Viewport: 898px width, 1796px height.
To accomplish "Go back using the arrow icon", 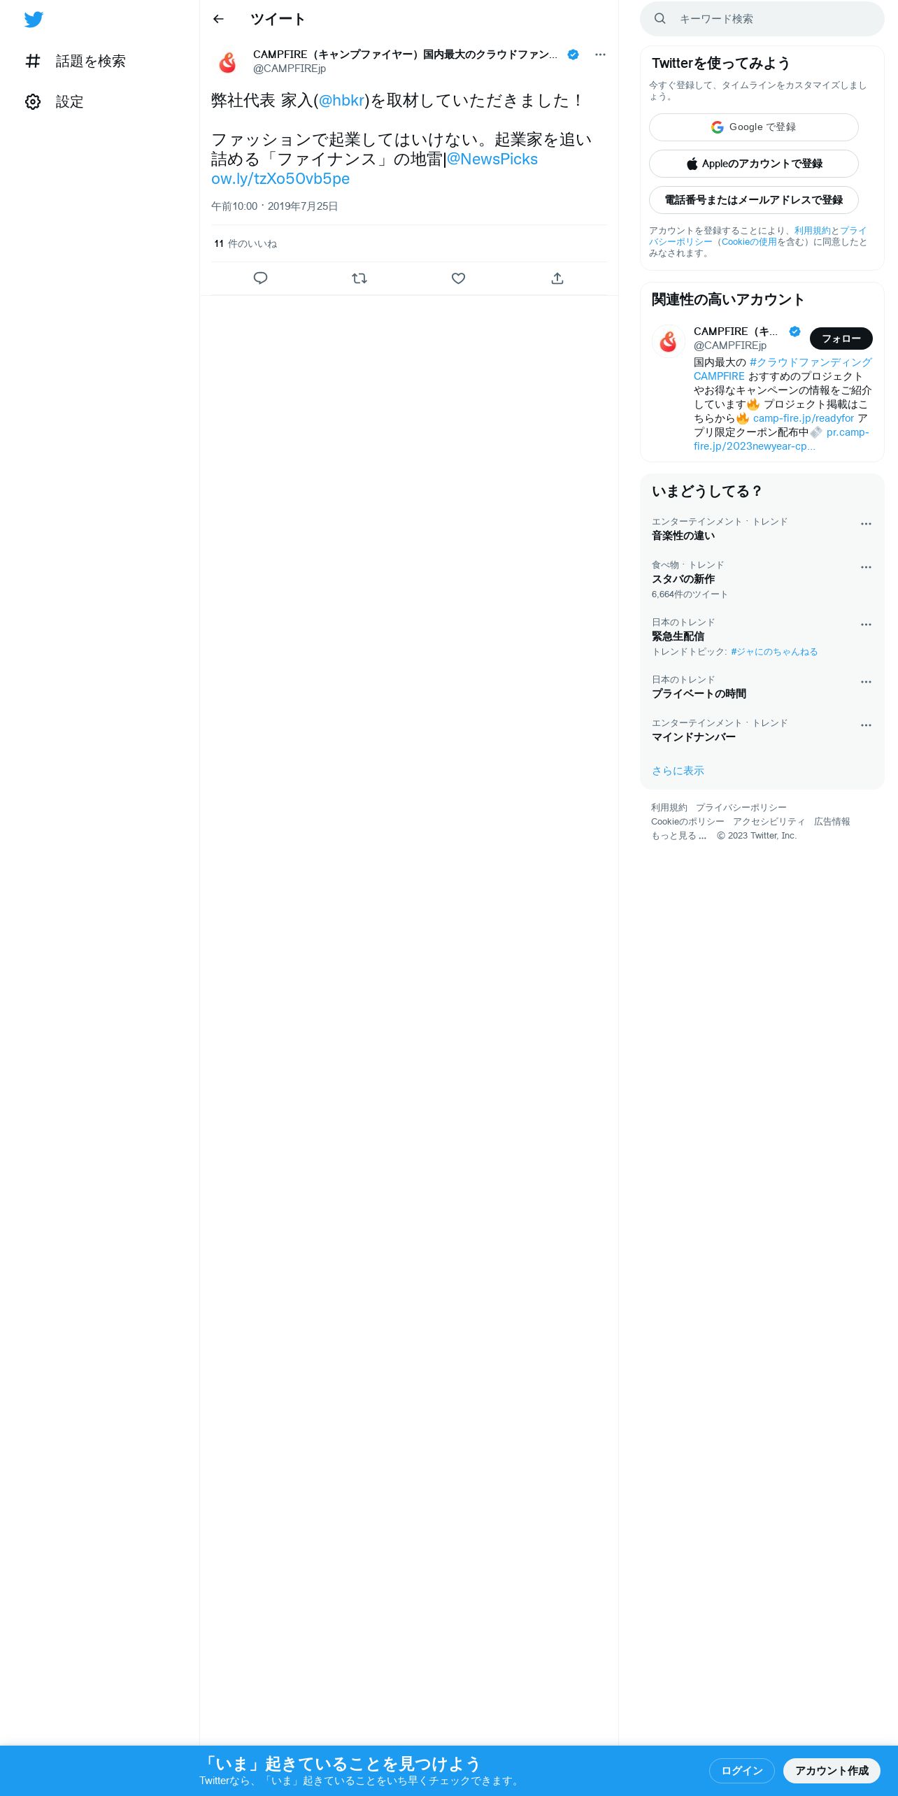I will (x=218, y=19).
